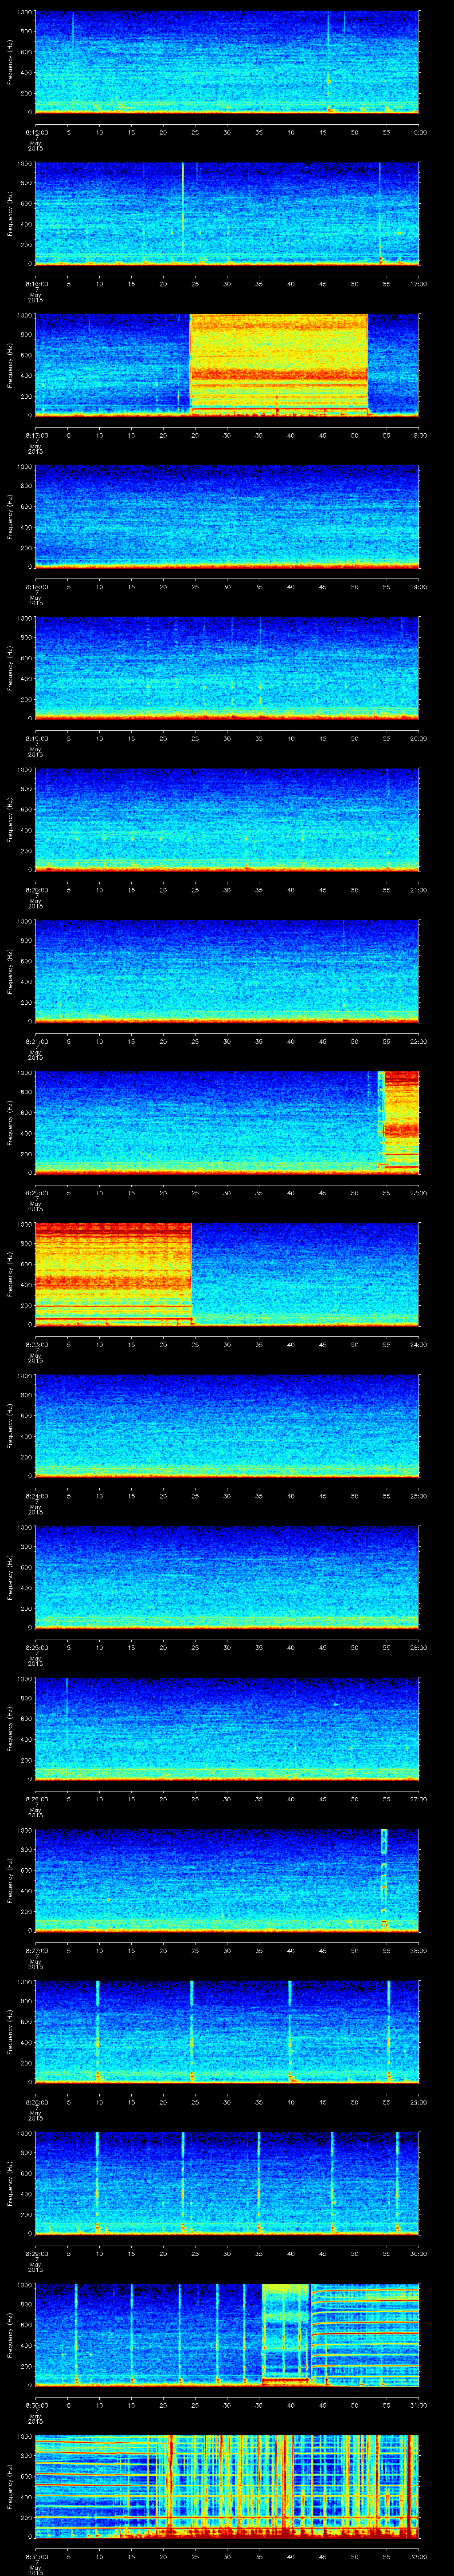Select the red noise block in 8:23 spectrogram

tap(113, 1272)
